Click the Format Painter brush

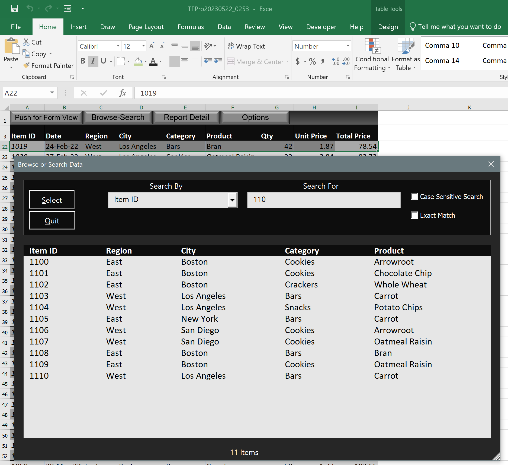(x=26, y=65)
